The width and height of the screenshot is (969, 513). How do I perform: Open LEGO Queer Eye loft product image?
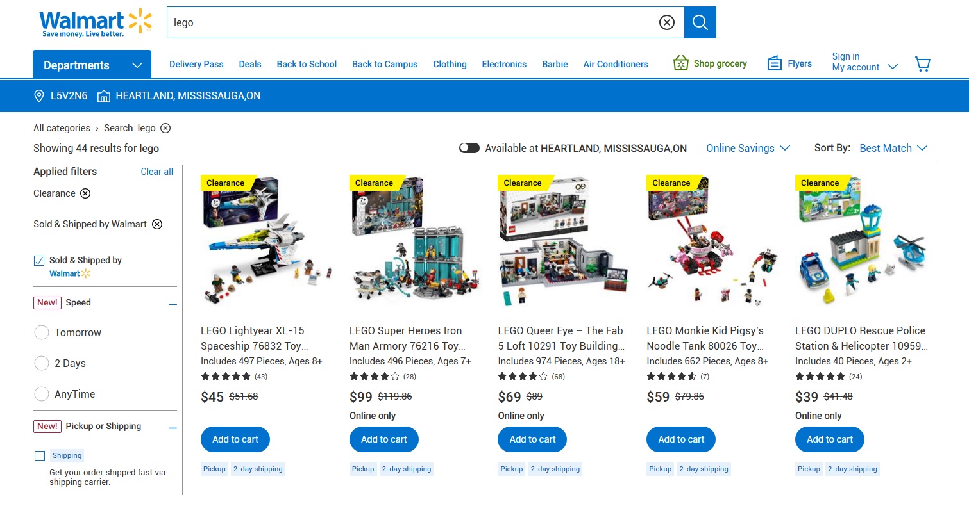click(562, 243)
